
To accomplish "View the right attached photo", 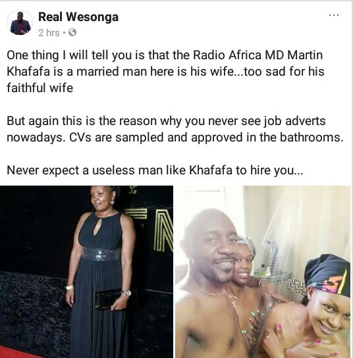I will (263, 272).
